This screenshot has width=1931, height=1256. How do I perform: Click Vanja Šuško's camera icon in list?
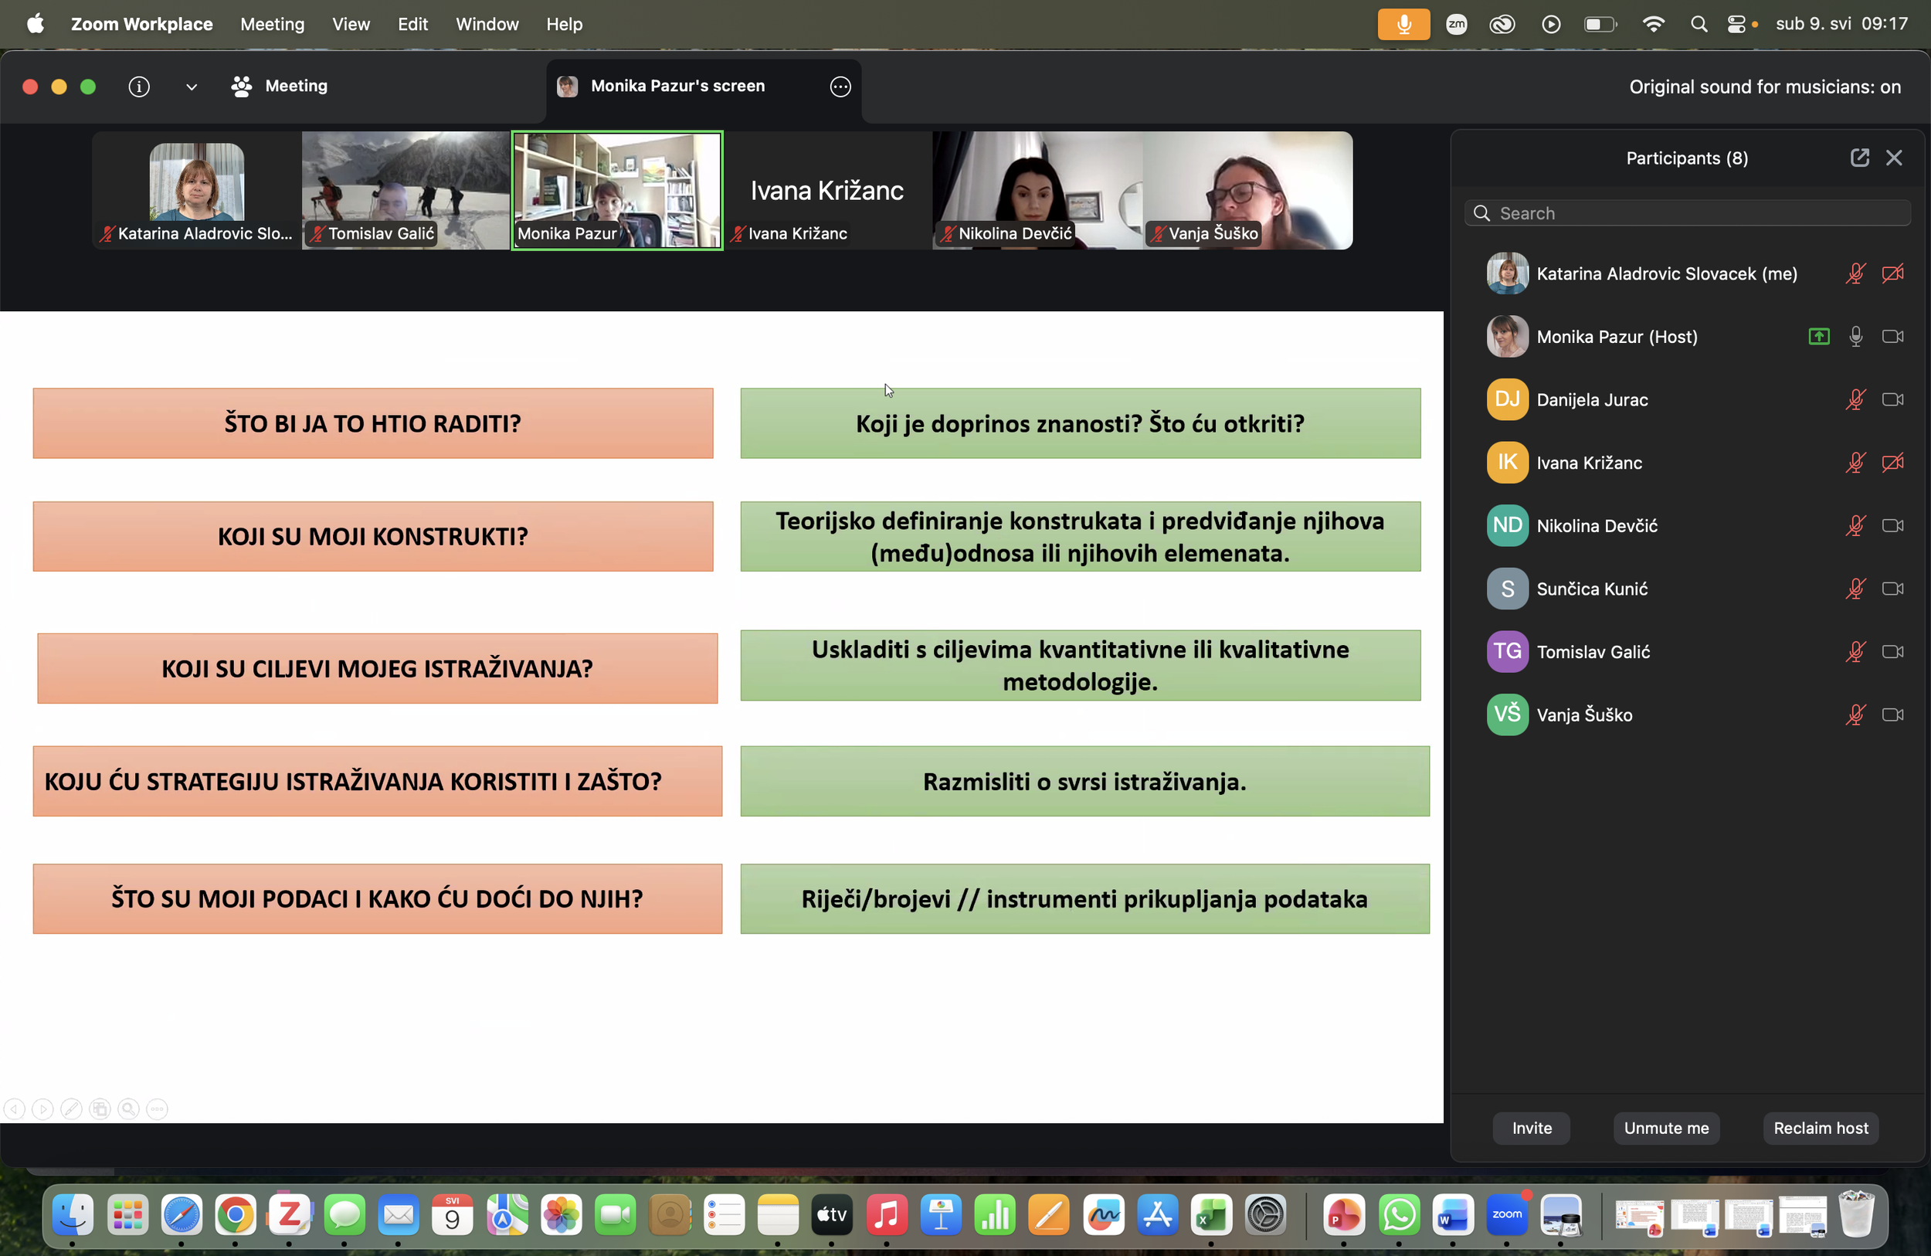[1893, 715]
